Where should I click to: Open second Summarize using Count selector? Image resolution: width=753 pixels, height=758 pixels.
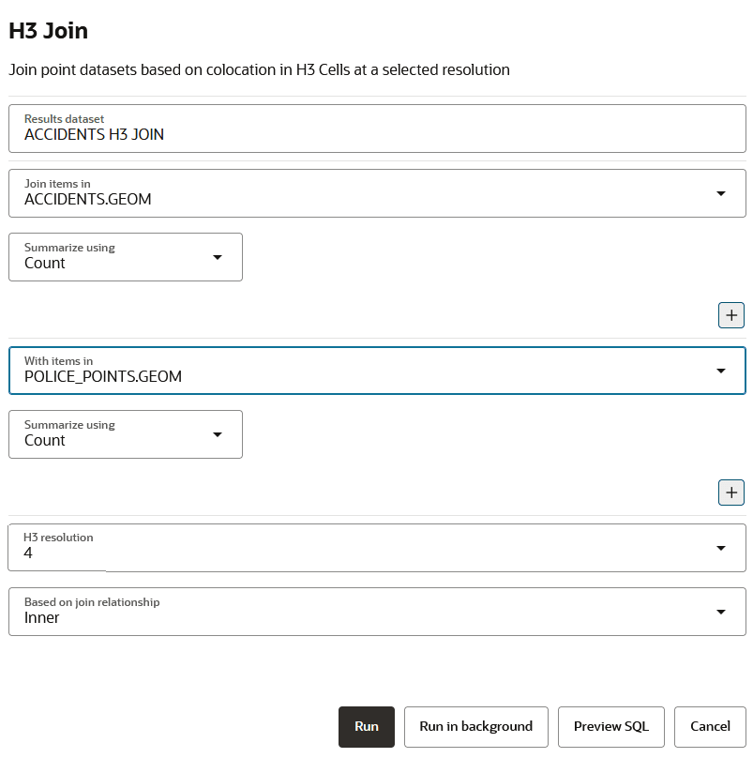113,434
